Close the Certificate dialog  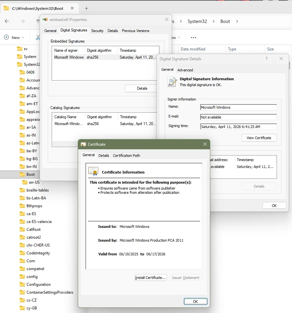(x=205, y=144)
